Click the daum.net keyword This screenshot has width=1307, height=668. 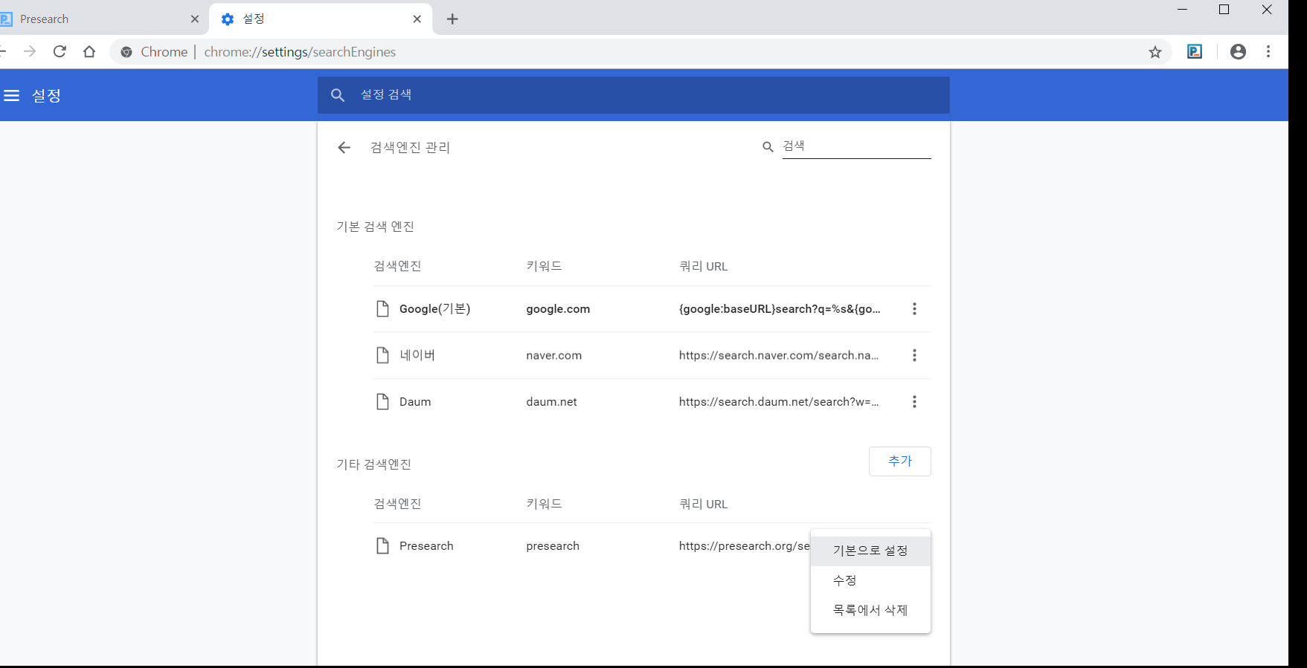click(x=551, y=402)
